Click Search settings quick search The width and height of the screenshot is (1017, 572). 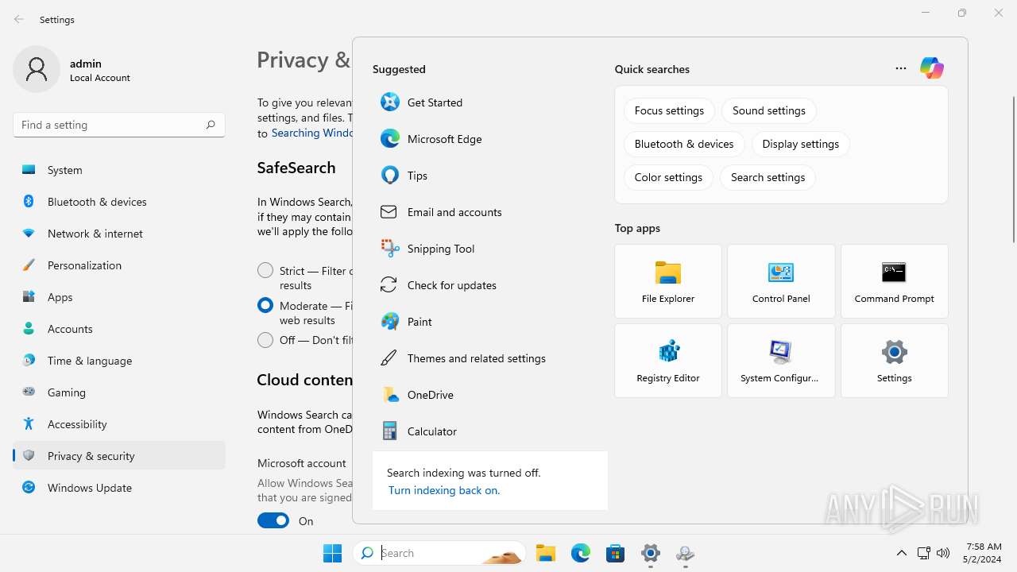[768, 177]
